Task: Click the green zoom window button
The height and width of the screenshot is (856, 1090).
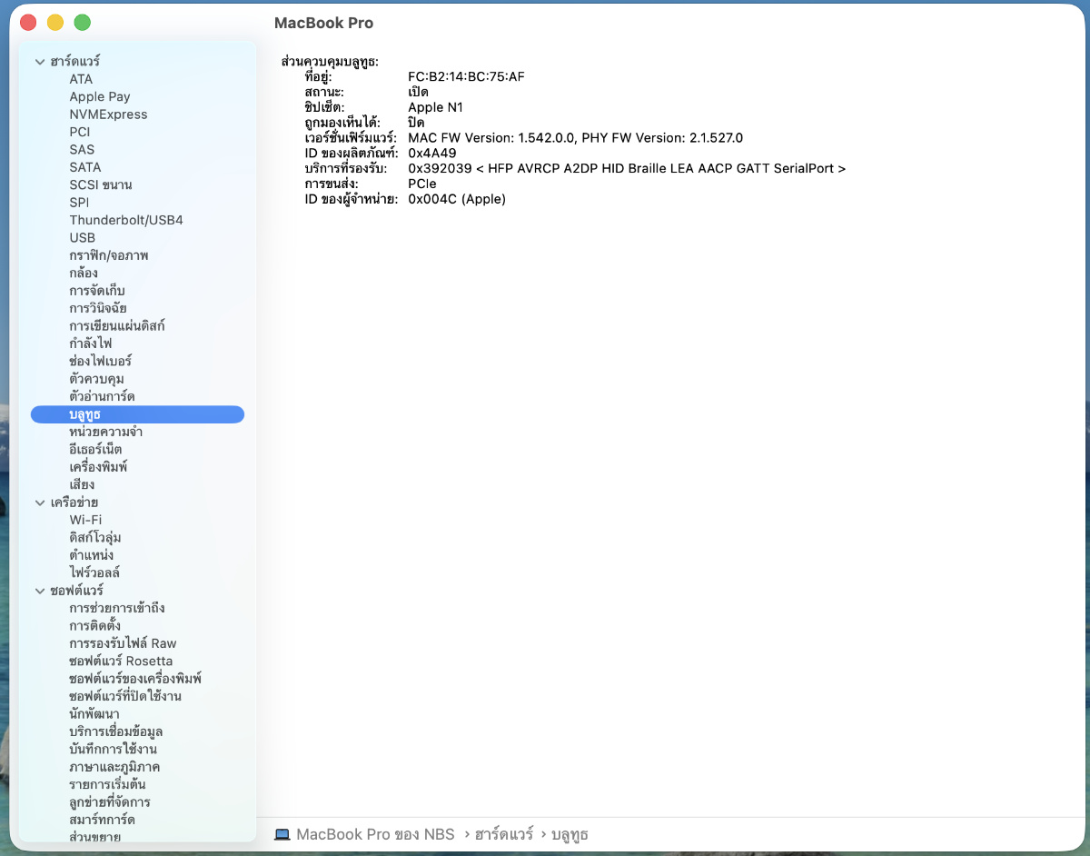Action: 83,23
